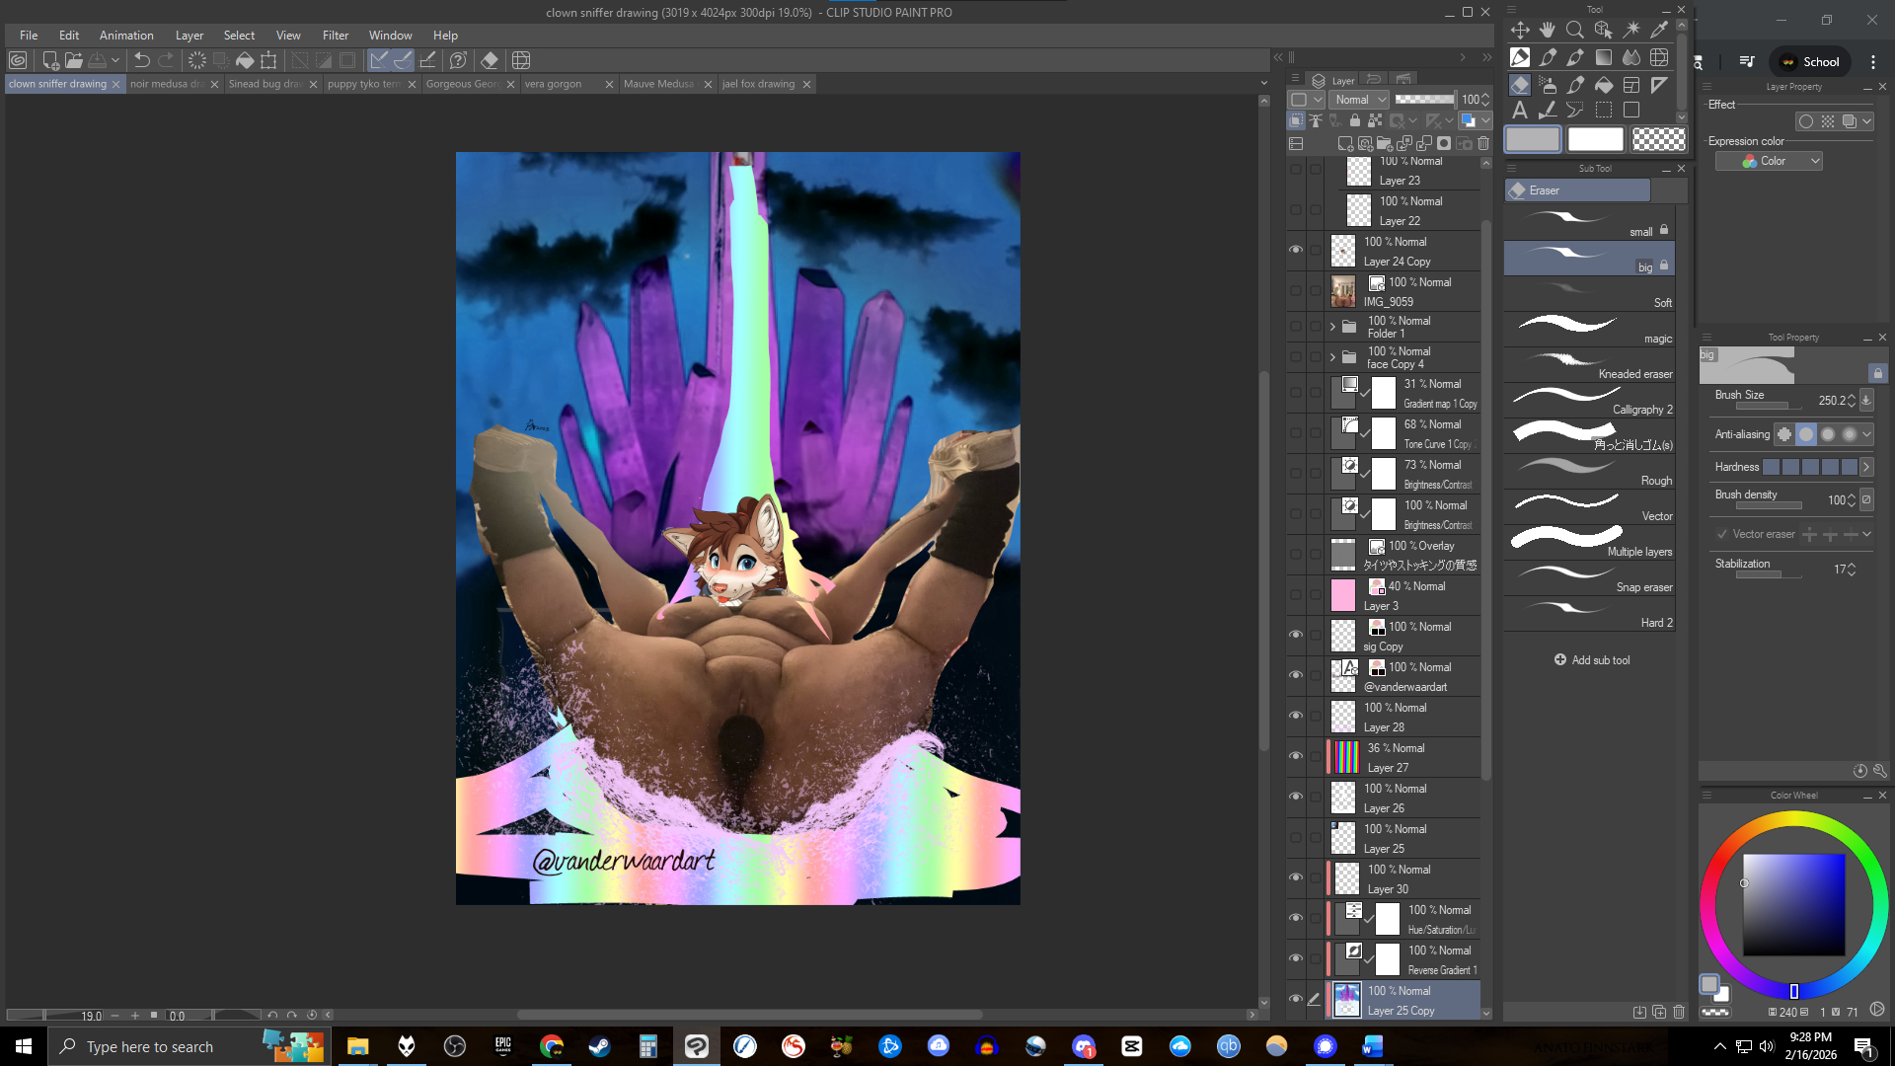Select the Eyedropper tool

[1659, 30]
